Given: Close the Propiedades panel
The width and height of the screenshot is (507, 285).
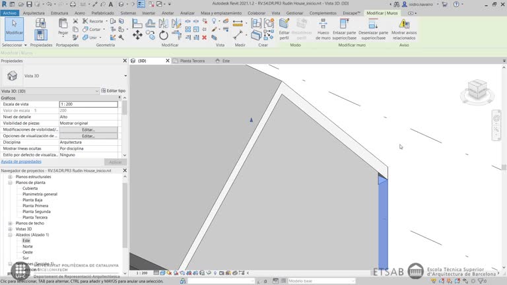Looking at the screenshot, I should (125, 61).
